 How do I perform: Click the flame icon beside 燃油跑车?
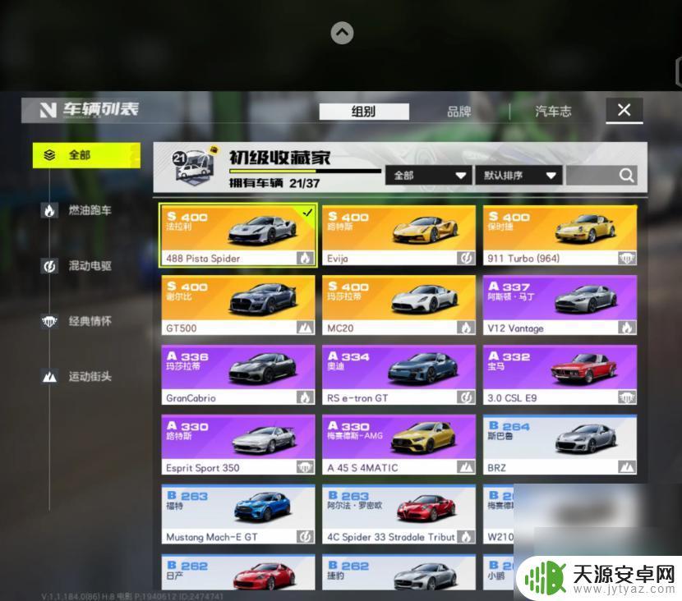(x=49, y=211)
